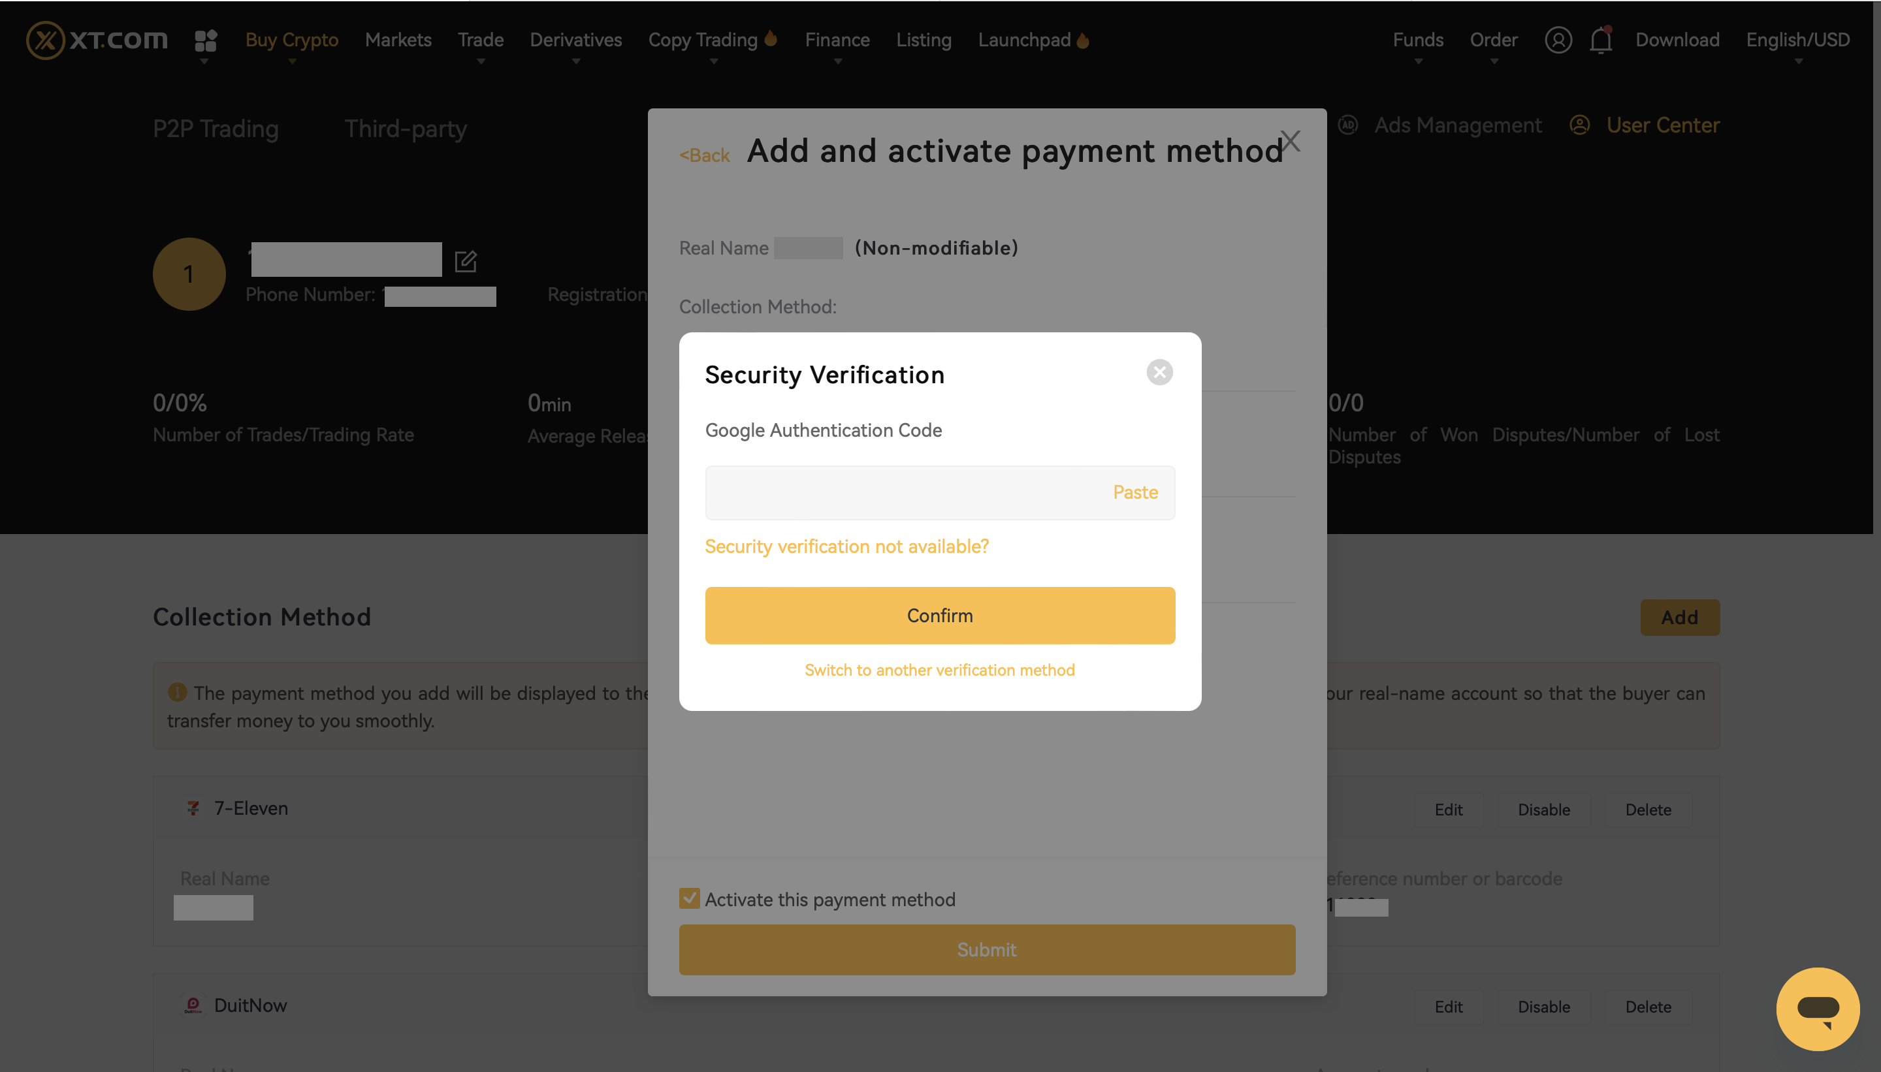Open the live chat support bubble
The image size is (1881, 1072).
point(1818,1009)
